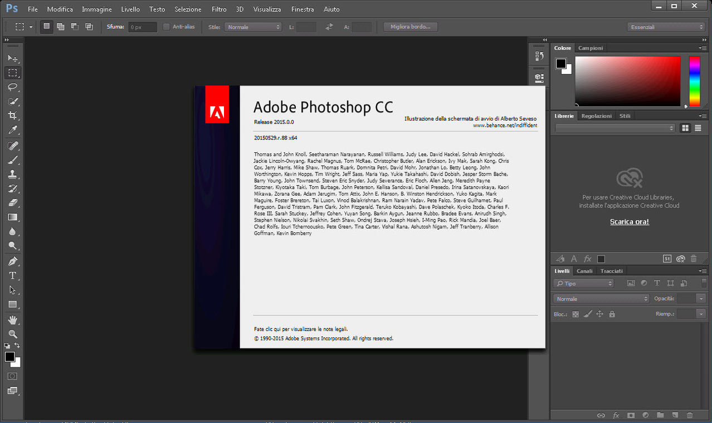Viewport: 712px width, 423px height.
Task: Open the Stile dropdown set to Normale
Action: [253, 27]
